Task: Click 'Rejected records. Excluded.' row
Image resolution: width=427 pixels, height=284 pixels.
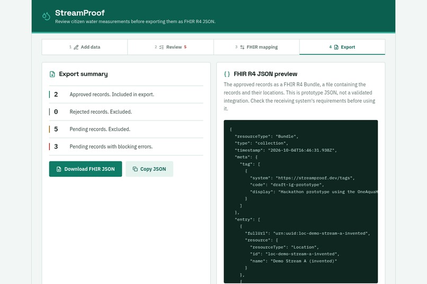Action: [x=126, y=112]
